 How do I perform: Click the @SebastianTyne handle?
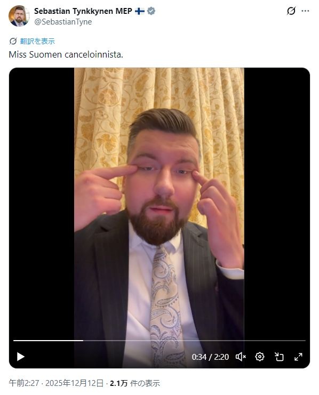coord(63,22)
